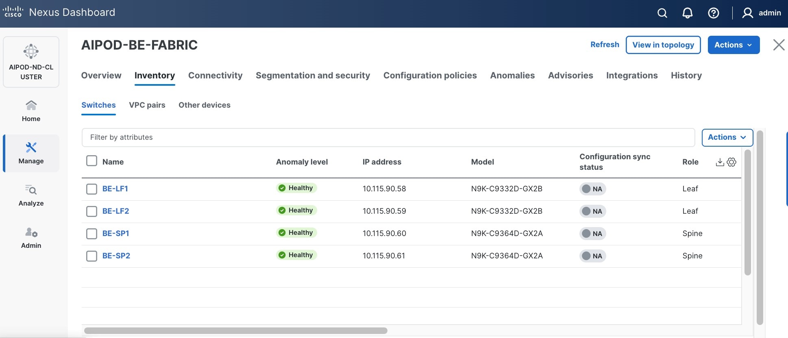Click the notifications bell icon
The image size is (788, 338).
[x=688, y=13]
